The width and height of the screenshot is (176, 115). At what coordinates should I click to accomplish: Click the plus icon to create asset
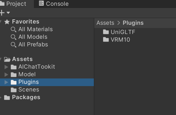pos(2,13)
